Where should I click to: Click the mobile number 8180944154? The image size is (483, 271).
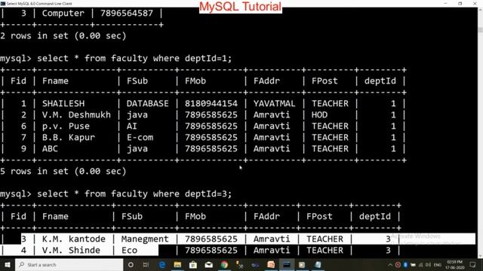tap(211, 104)
